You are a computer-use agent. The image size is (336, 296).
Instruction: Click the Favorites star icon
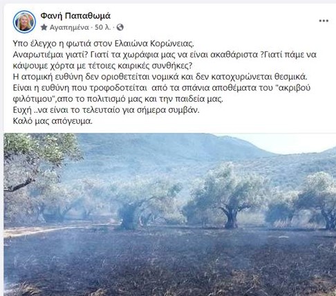click(44, 28)
